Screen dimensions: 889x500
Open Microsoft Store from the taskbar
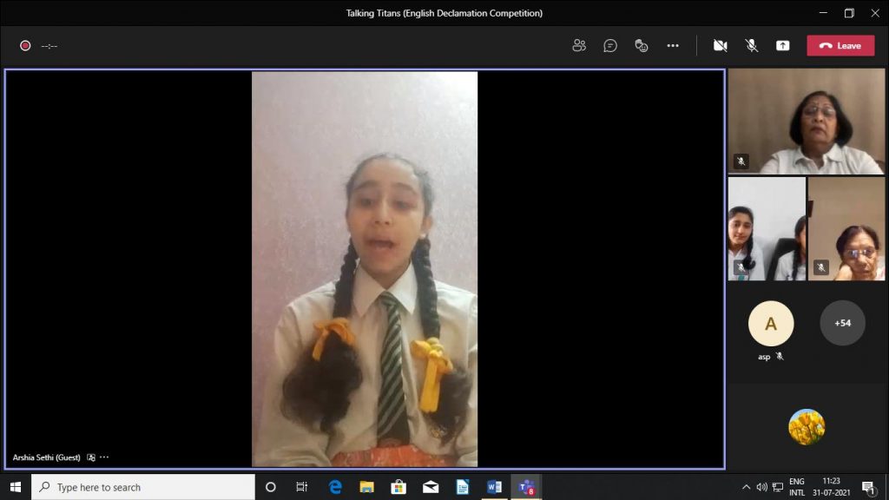pos(398,487)
